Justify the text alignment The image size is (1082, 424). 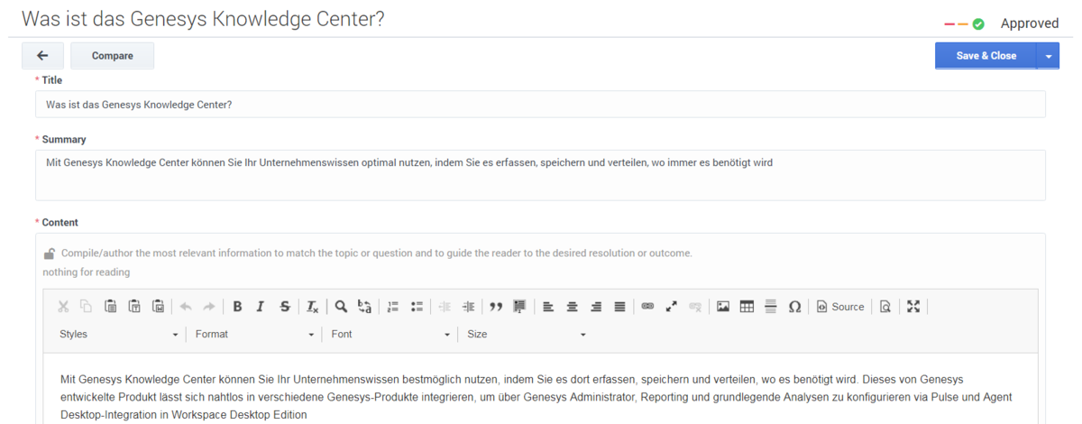(619, 307)
